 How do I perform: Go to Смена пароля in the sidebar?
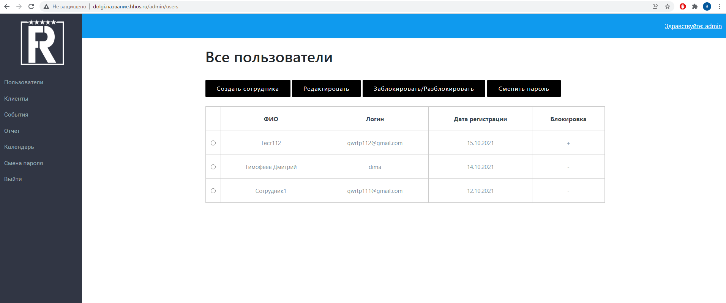coord(24,163)
